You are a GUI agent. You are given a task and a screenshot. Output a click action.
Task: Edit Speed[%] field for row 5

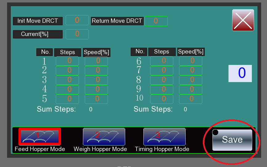(x=96, y=99)
